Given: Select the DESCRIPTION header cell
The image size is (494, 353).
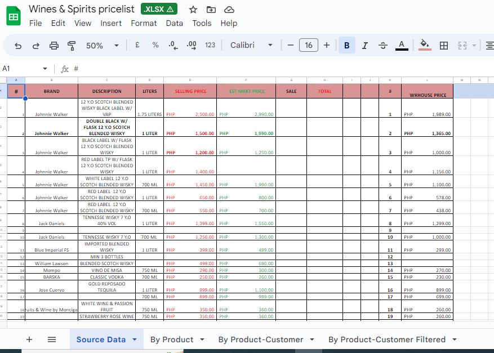Looking at the screenshot, I should click(x=107, y=91).
